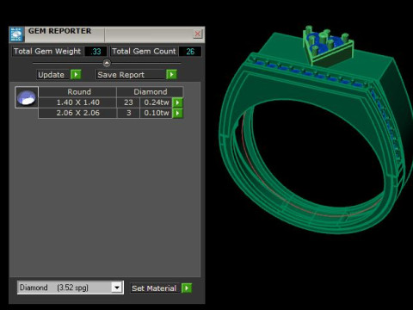Open the Diamond (3.52 spg) material dropdown

click(117, 288)
